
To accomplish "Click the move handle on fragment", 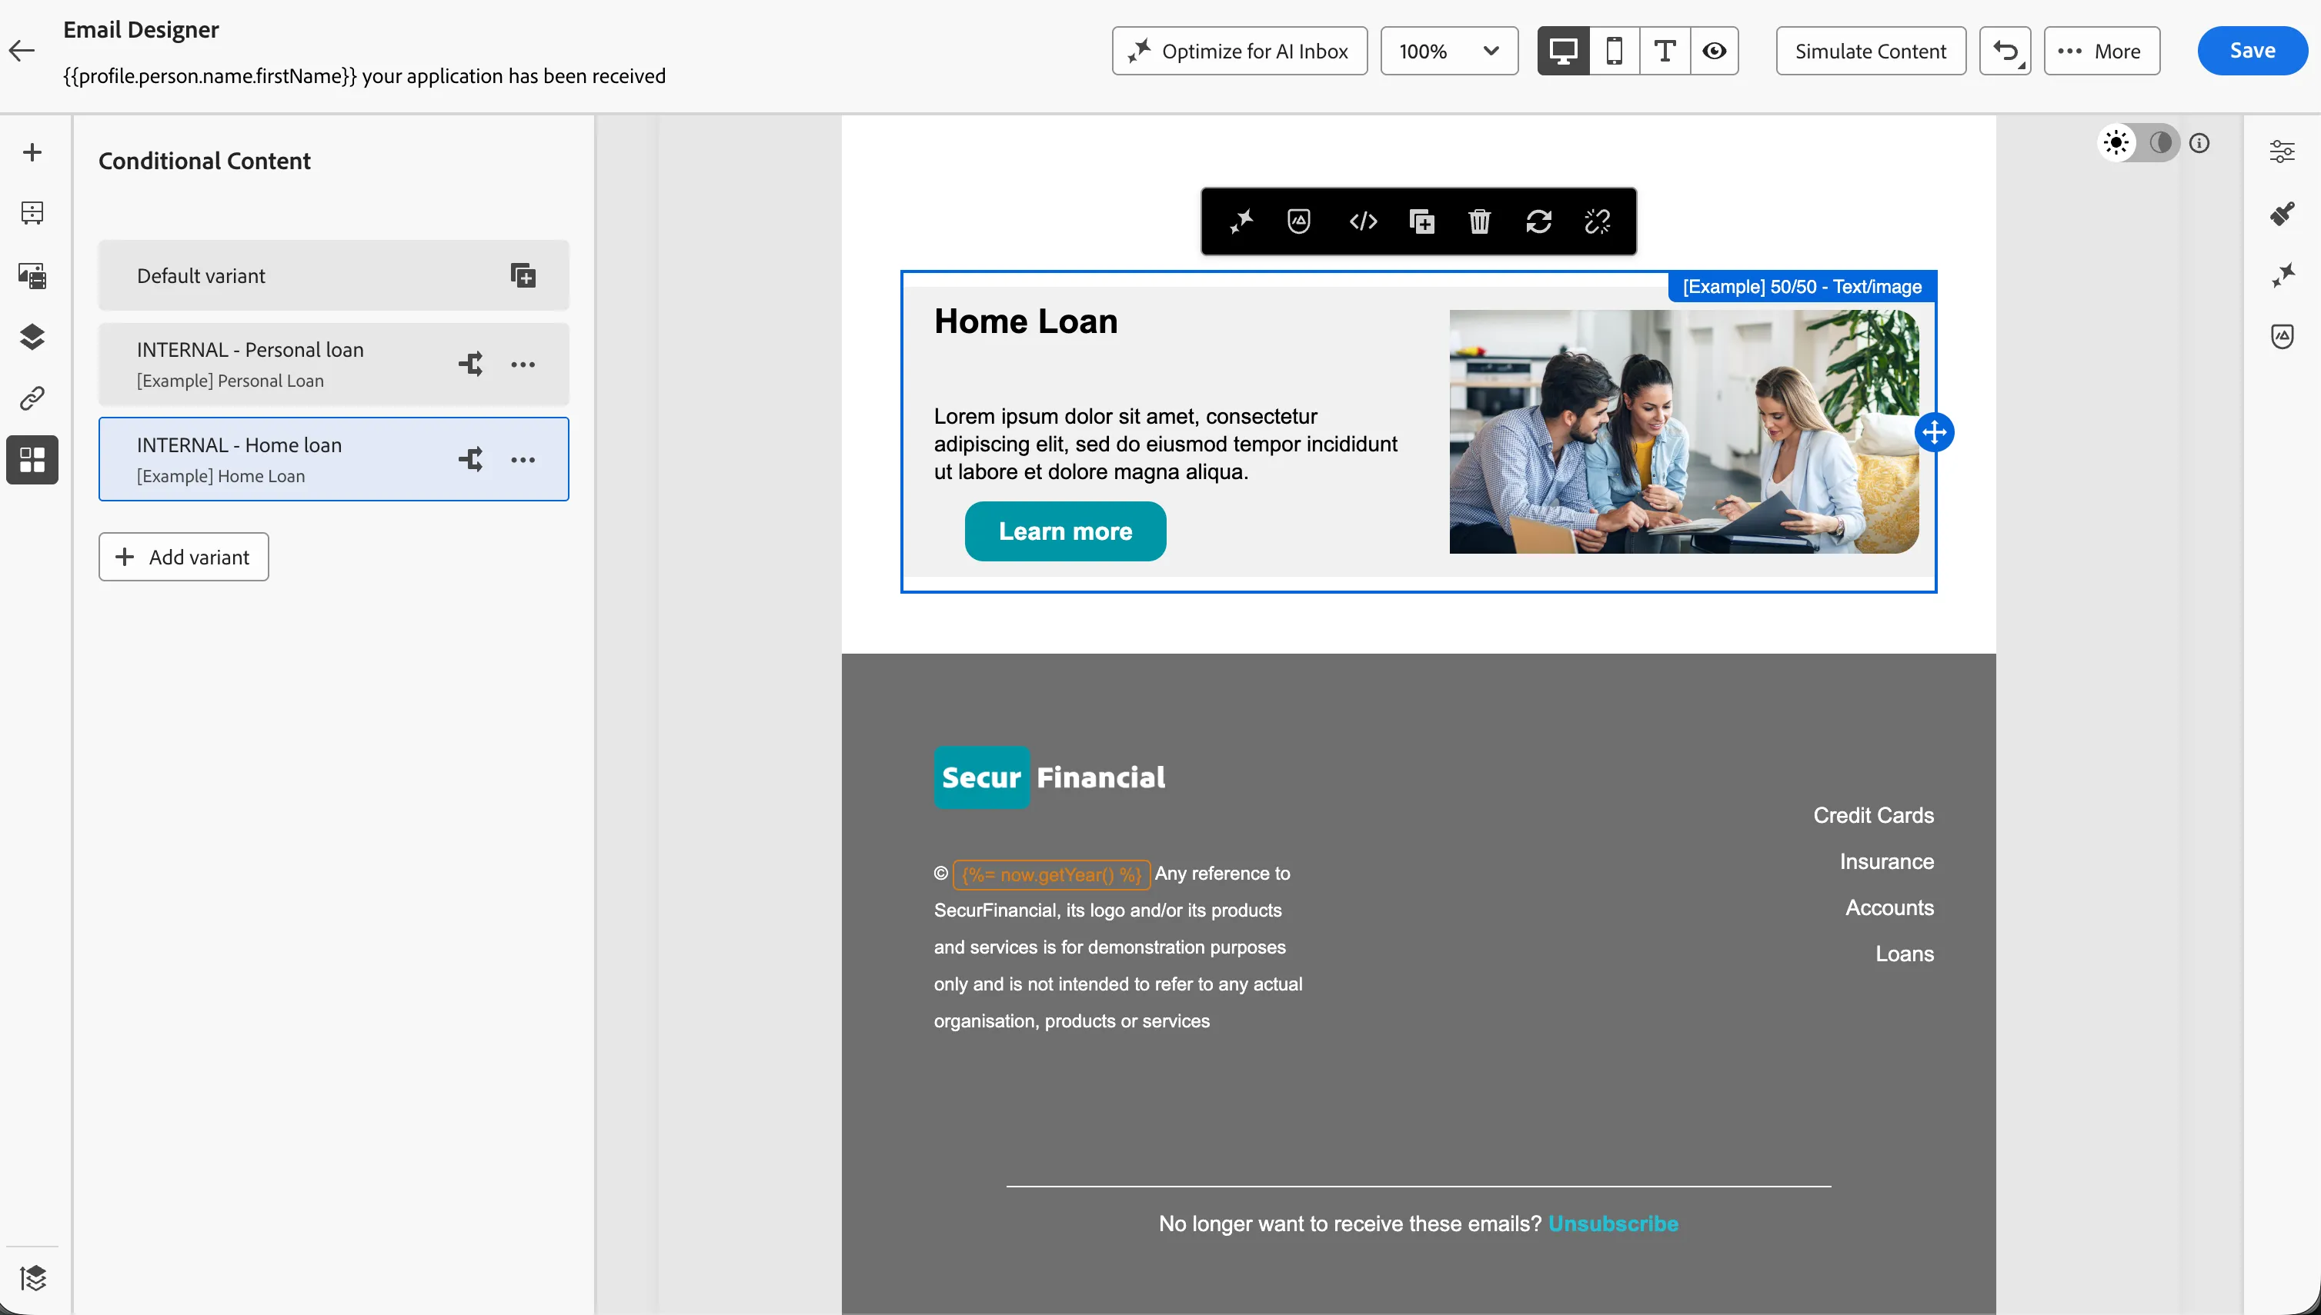I will pos(1934,433).
